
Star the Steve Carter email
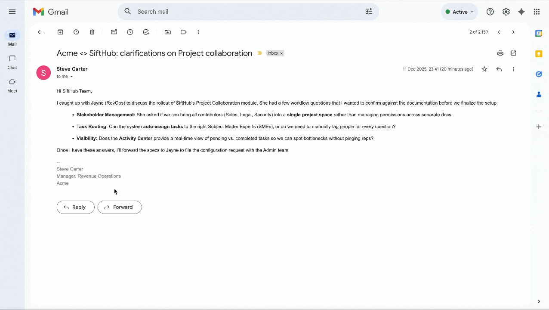[x=484, y=69]
